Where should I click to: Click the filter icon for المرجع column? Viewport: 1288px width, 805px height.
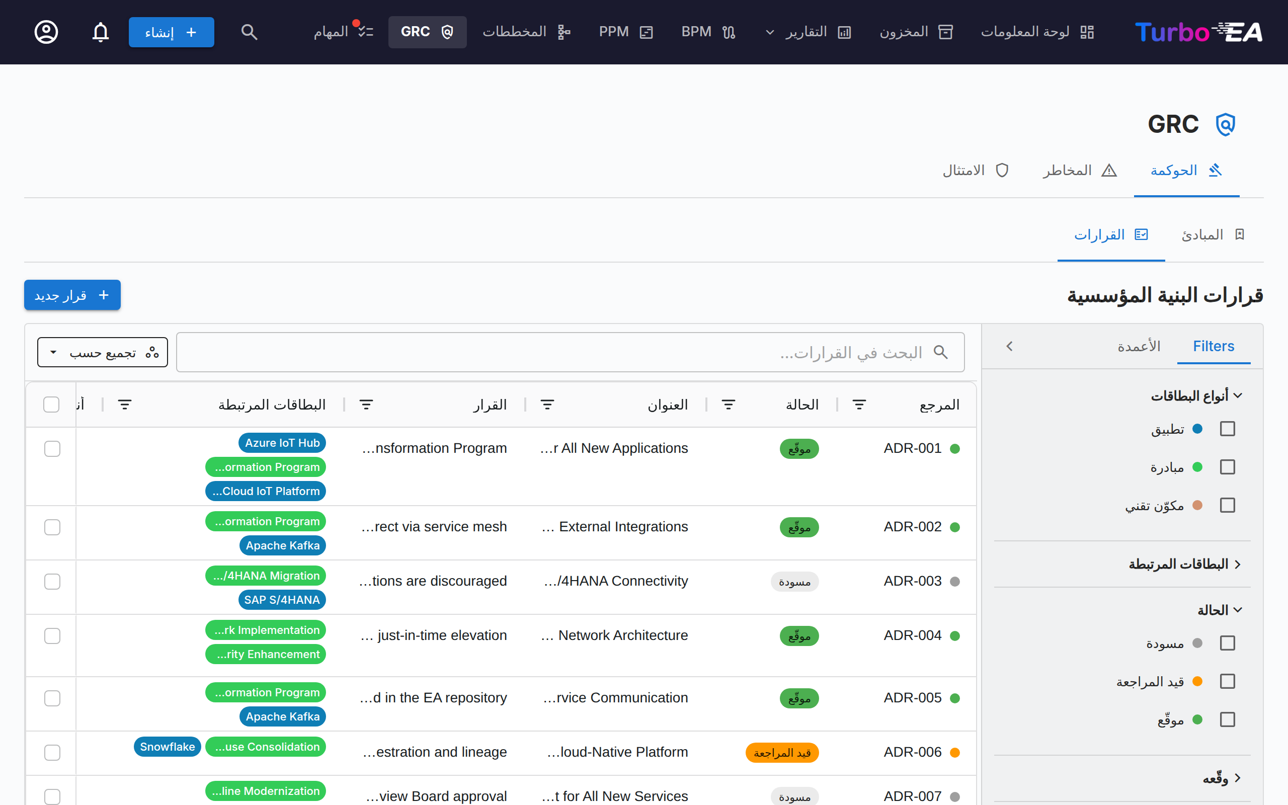[x=859, y=405]
